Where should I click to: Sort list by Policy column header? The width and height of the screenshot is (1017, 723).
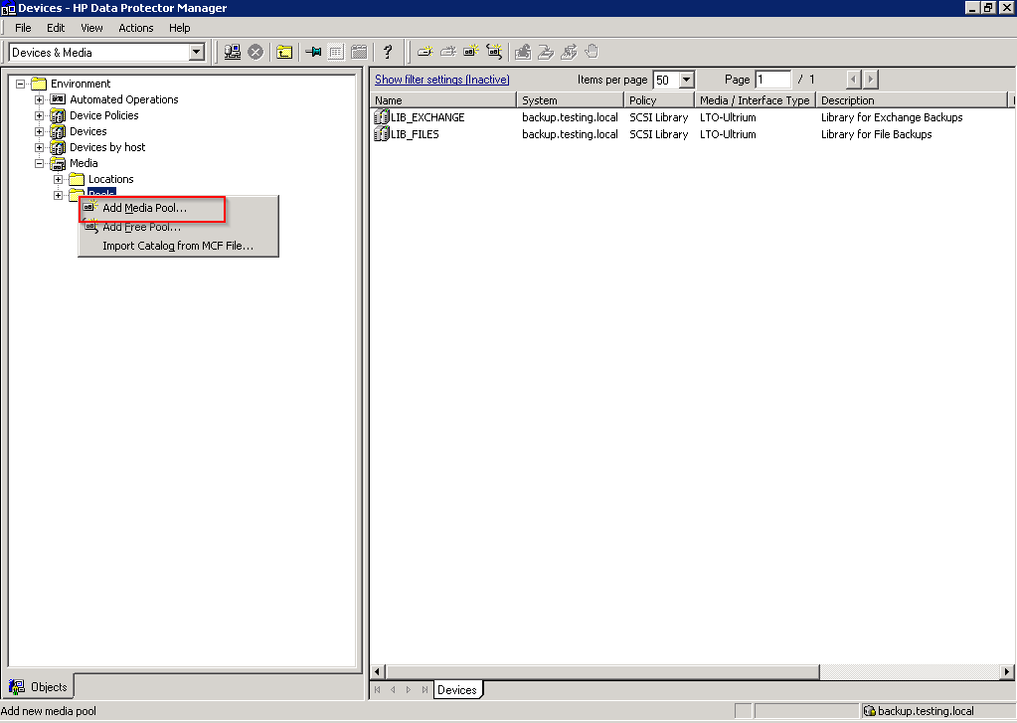click(x=643, y=100)
